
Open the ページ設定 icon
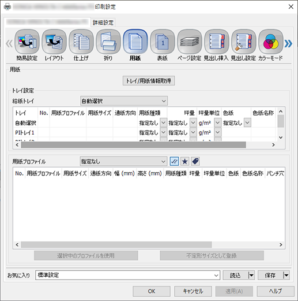point(190,42)
